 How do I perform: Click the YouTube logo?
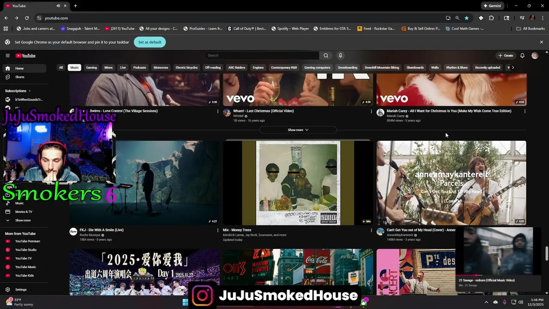(26, 56)
